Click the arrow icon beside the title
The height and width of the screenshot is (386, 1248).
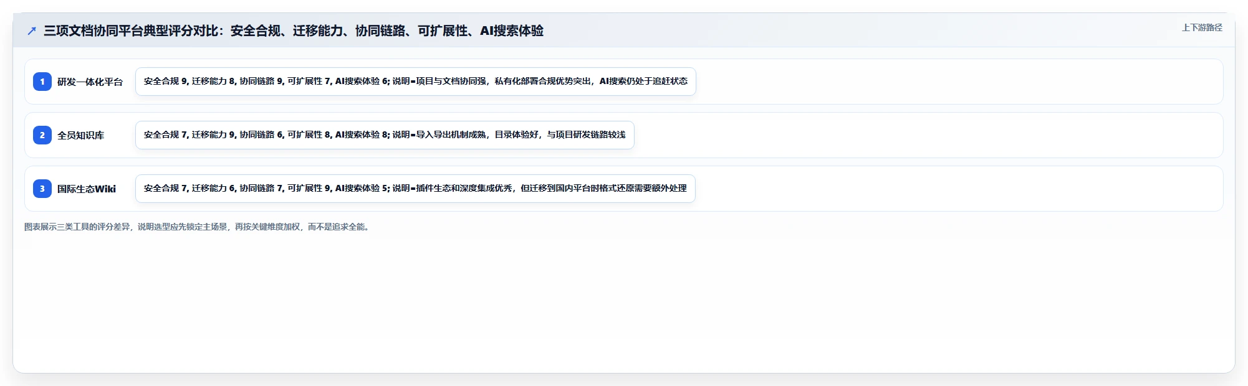coord(32,31)
